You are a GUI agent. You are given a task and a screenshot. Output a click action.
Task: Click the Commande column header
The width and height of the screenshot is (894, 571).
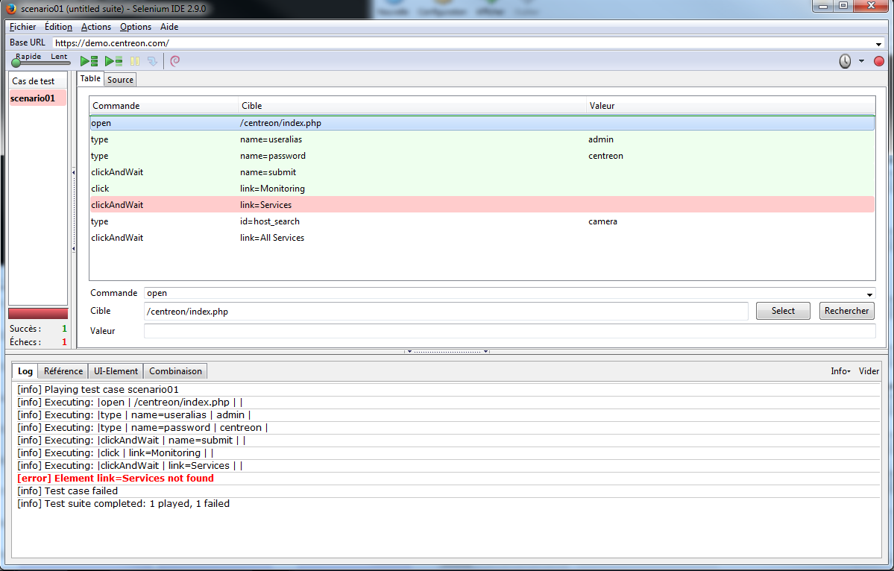click(x=163, y=105)
